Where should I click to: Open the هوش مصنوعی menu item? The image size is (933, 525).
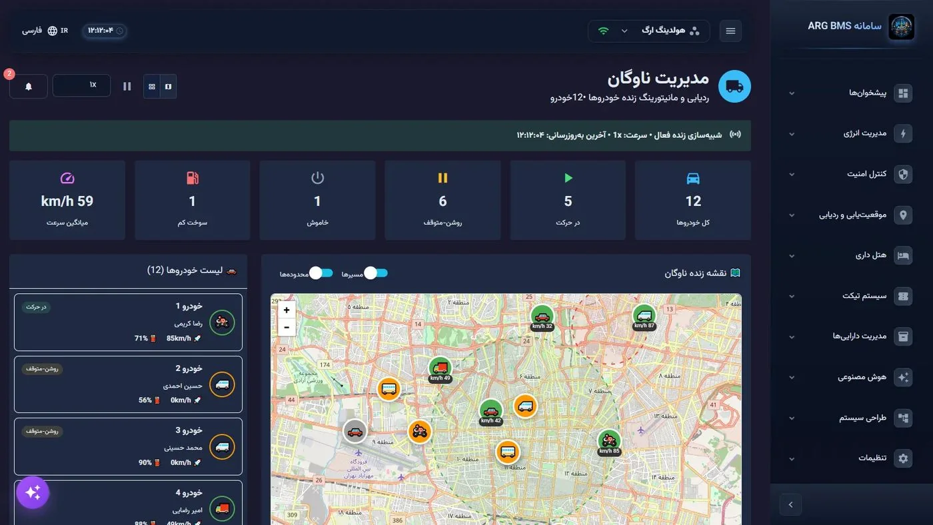852,377
